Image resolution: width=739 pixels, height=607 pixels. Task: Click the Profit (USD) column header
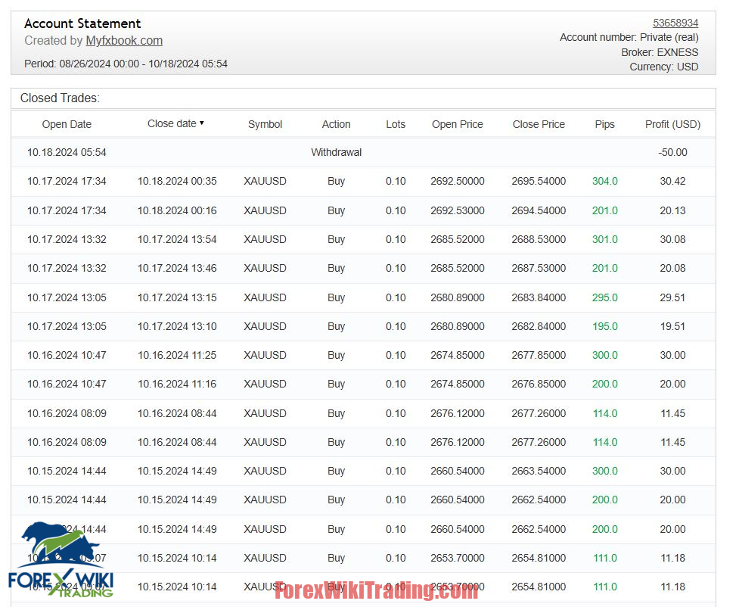pos(672,124)
